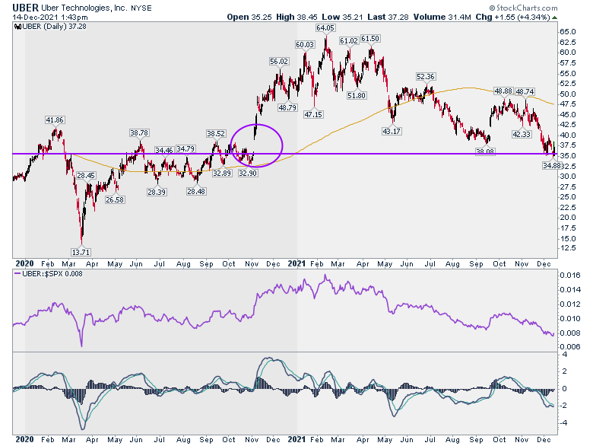Viewport: 593px width, 446px height.
Task: Click the NYSE exchange label
Action: click(x=141, y=8)
